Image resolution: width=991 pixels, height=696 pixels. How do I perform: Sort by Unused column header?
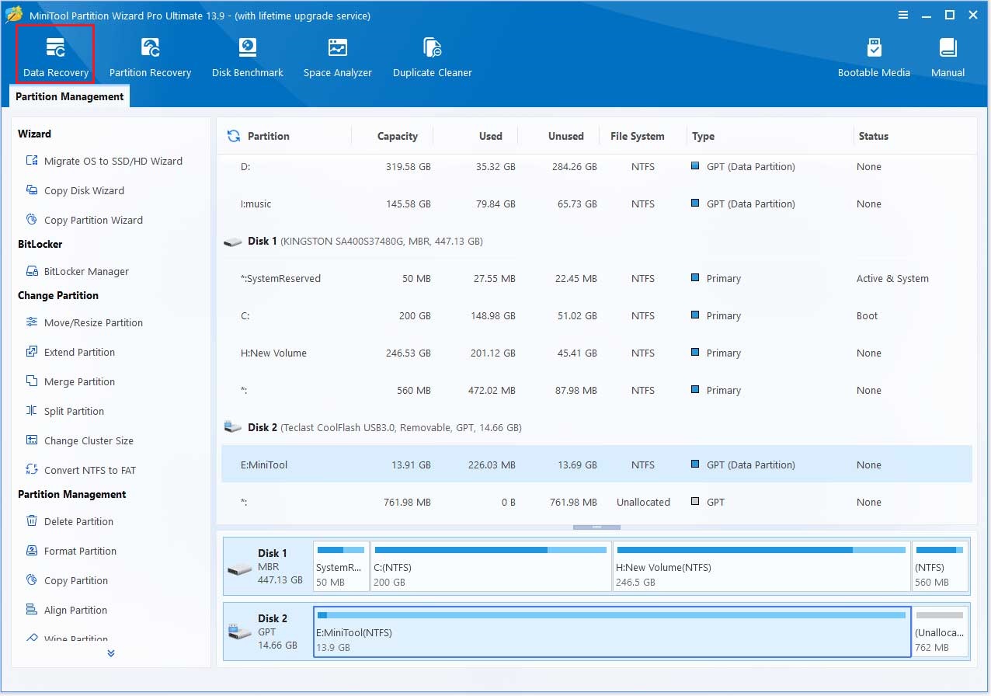tap(565, 136)
